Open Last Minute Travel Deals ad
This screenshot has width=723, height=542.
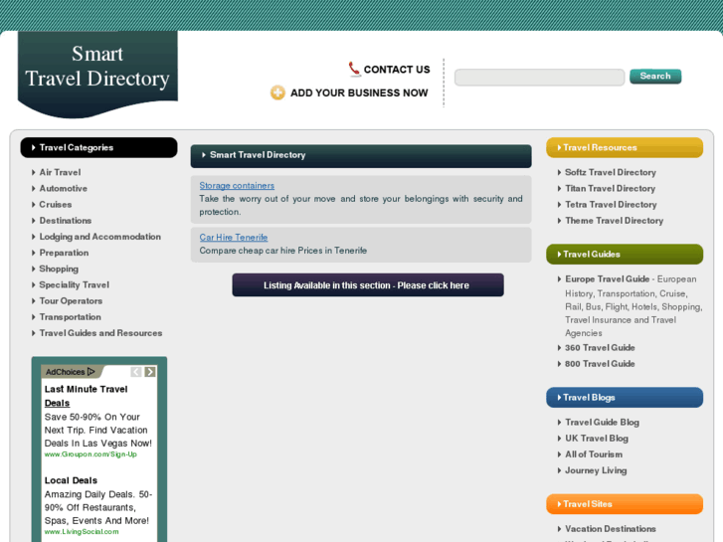[x=86, y=396]
